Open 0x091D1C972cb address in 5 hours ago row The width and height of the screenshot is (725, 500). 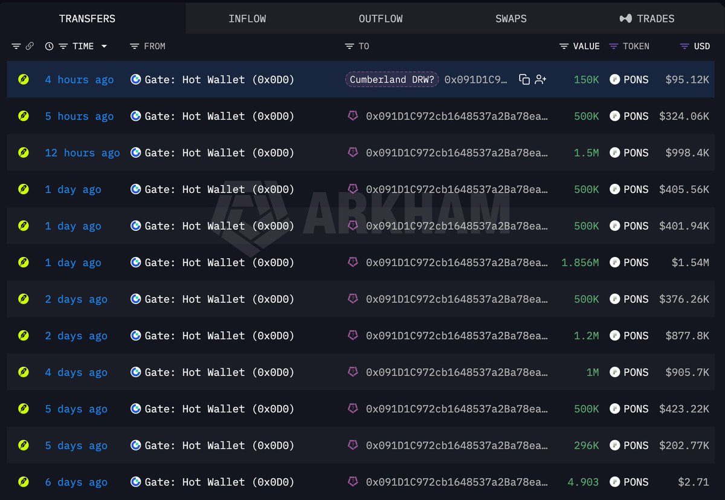click(457, 116)
